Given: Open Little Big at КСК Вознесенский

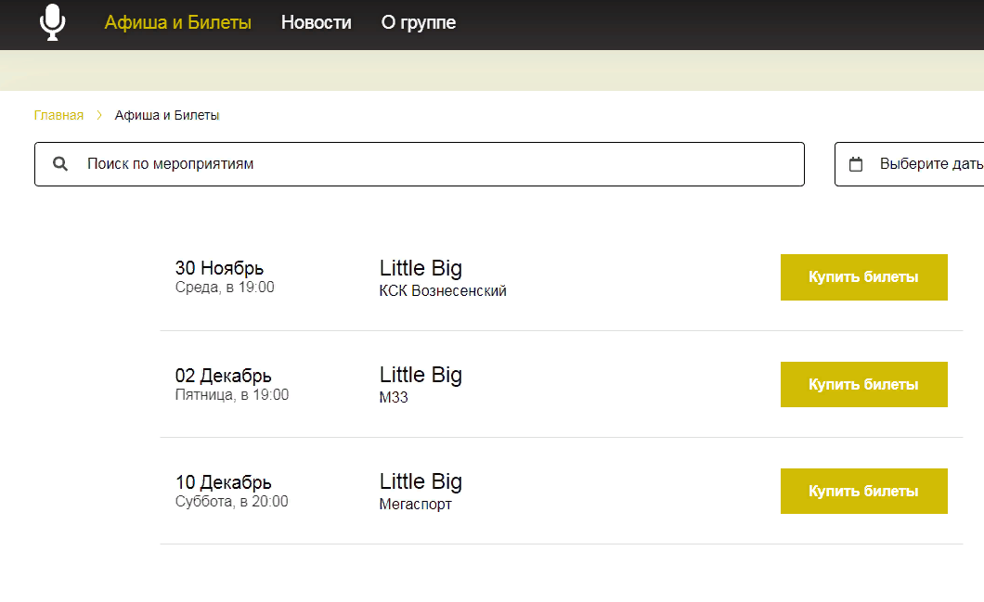Looking at the screenshot, I should (421, 268).
